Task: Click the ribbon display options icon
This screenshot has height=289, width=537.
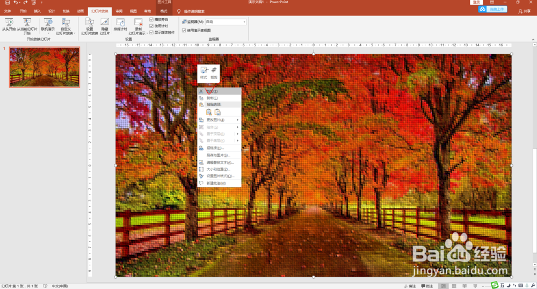Action: (x=492, y=2)
